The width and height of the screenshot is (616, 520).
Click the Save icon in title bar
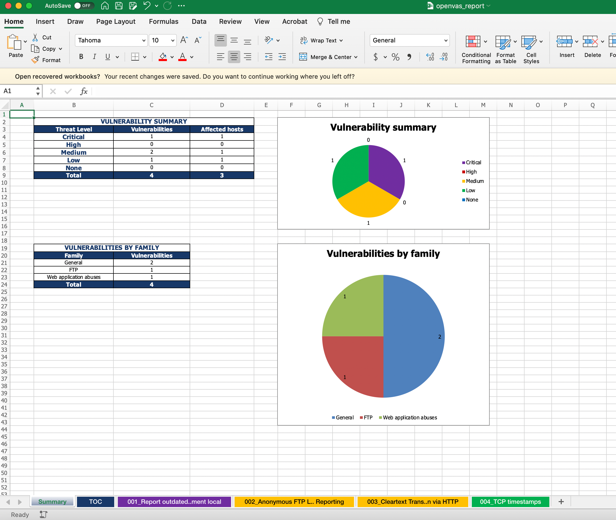(x=119, y=6)
